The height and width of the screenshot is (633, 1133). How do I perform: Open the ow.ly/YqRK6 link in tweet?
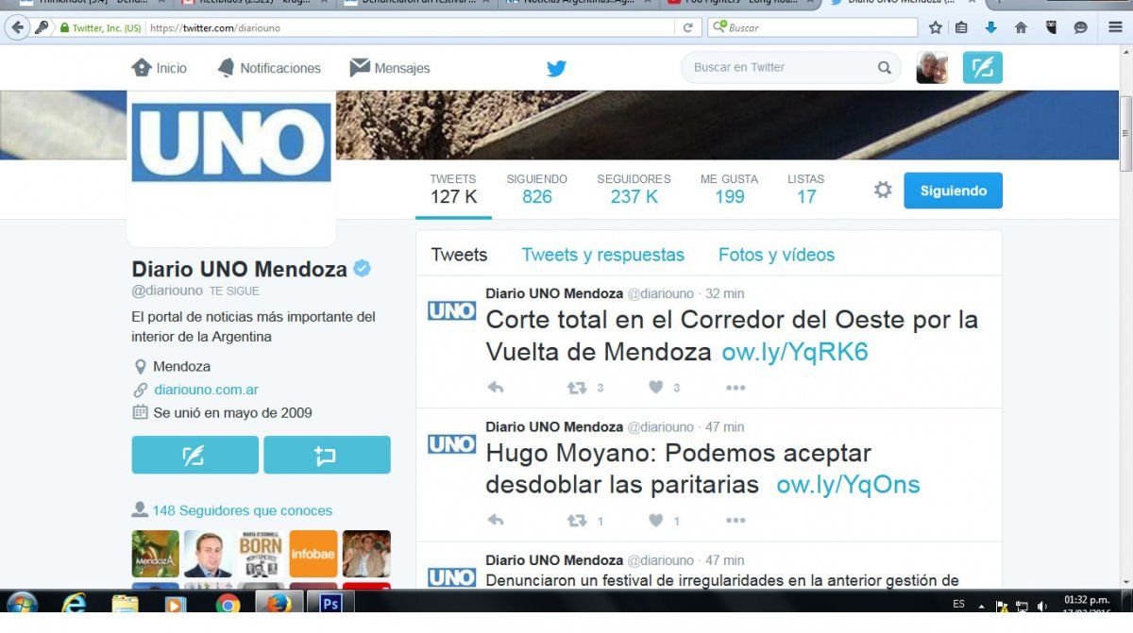[x=794, y=352]
